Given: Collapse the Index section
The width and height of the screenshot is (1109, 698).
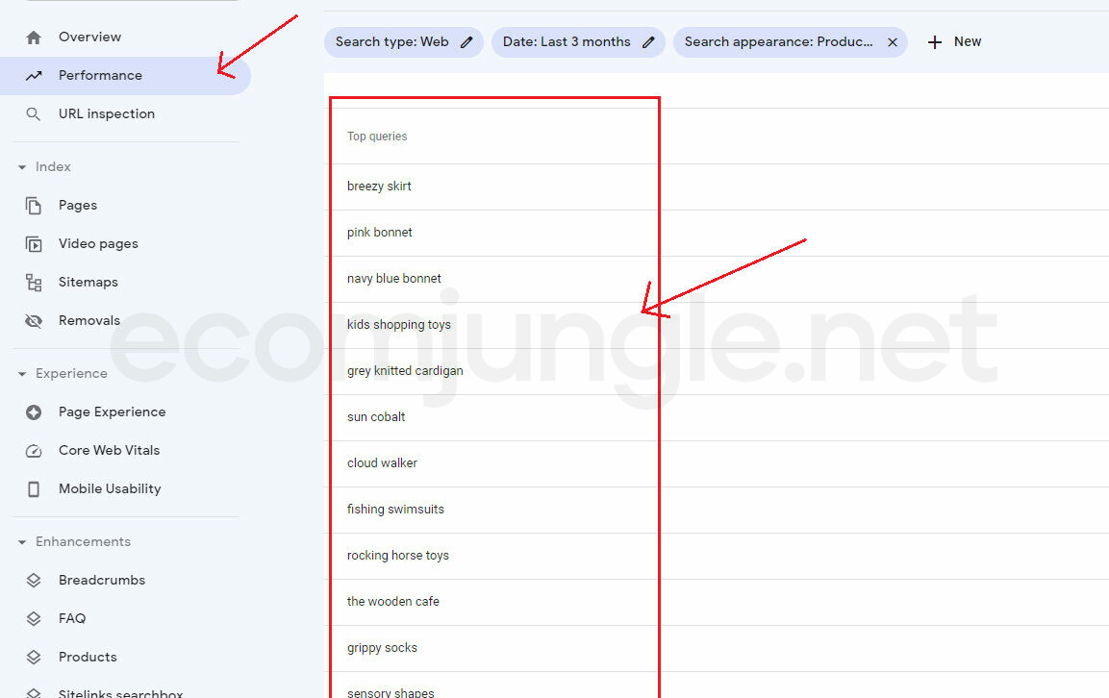Looking at the screenshot, I should tap(22, 167).
